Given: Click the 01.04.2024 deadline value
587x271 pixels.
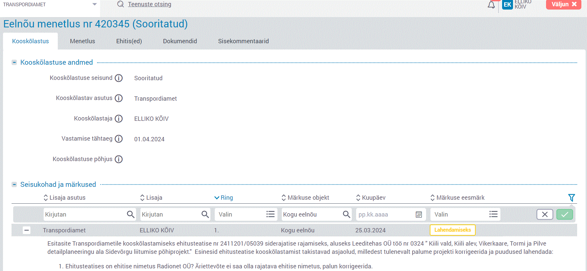Looking at the screenshot, I should pos(149,139).
